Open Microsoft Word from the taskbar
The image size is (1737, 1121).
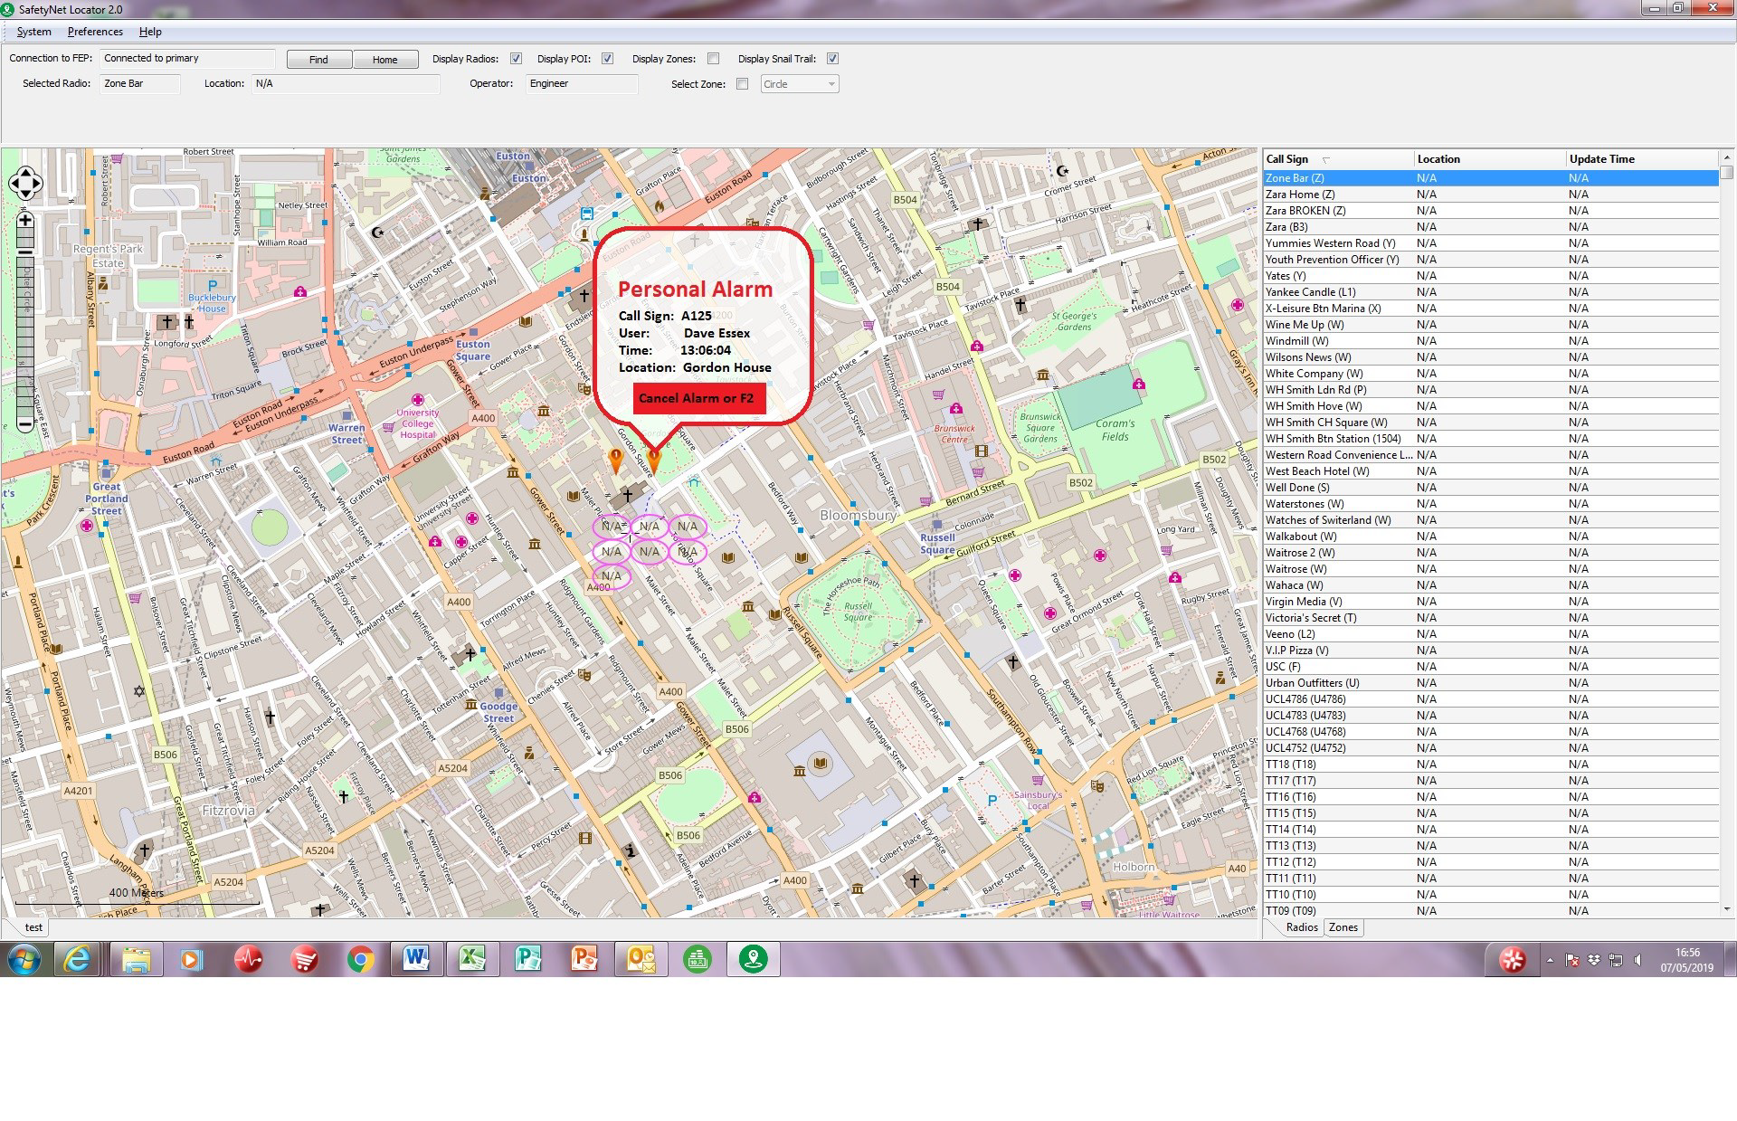tap(416, 959)
